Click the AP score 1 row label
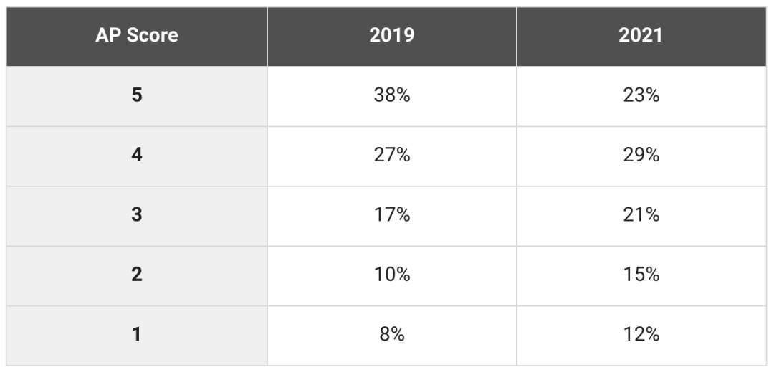Screen dimensions: 774x375 (137, 335)
